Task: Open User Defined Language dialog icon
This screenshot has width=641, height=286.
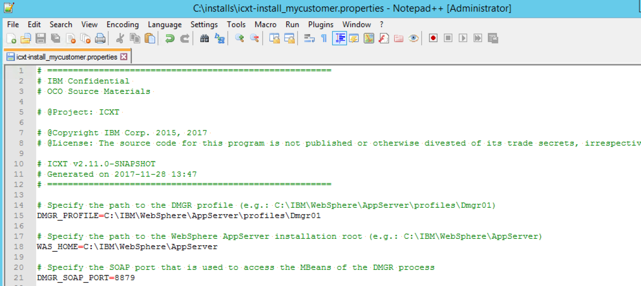Action: (354, 38)
